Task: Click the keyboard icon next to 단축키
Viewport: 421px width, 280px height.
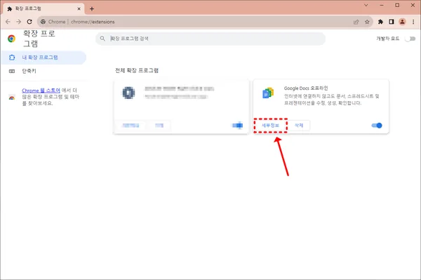Action: tap(12, 71)
